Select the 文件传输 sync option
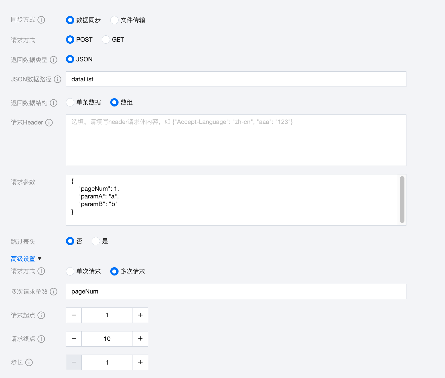The image size is (445, 378). click(114, 20)
